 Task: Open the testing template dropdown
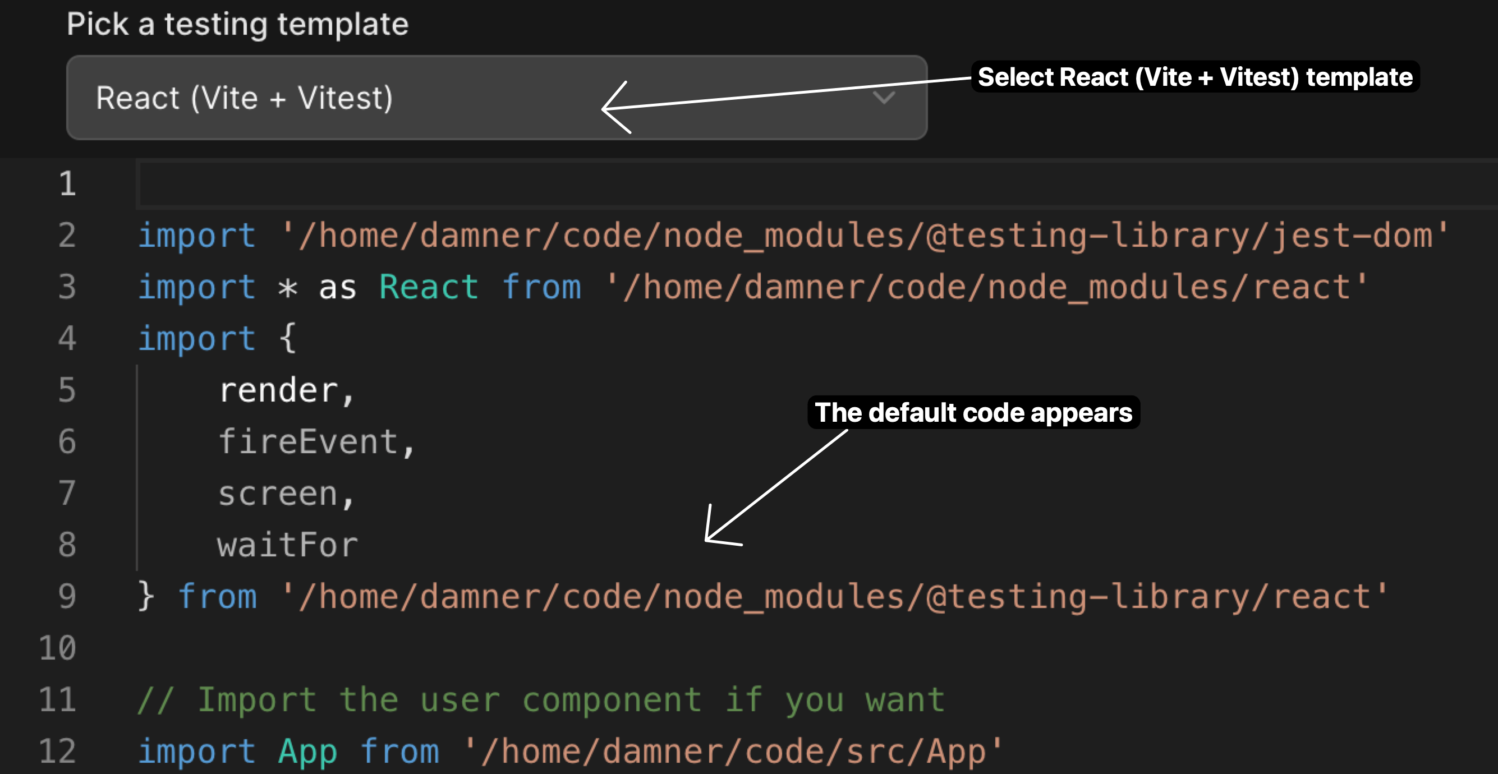coord(496,98)
